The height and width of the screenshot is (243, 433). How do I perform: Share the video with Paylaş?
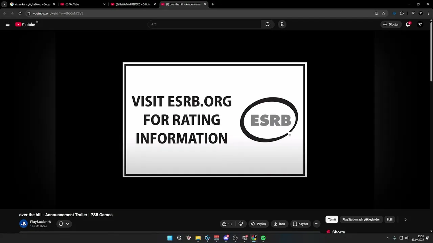click(x=258, y=224)
